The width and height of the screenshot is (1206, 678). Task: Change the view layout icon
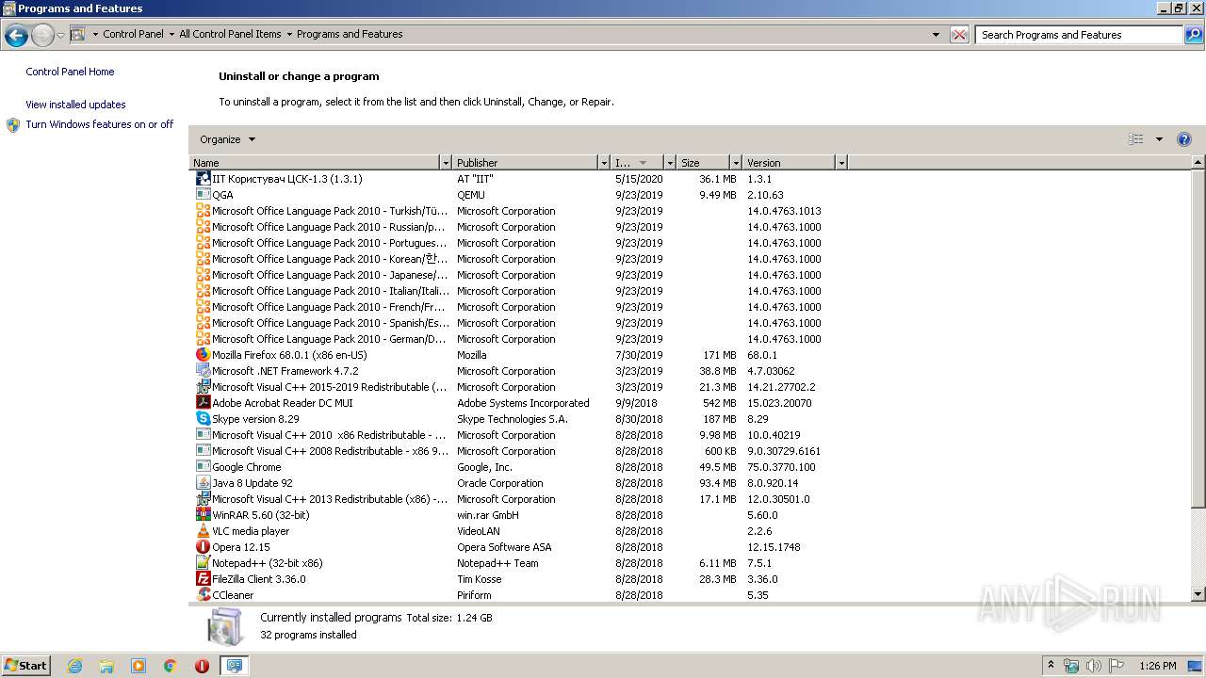coord(1136,139)
